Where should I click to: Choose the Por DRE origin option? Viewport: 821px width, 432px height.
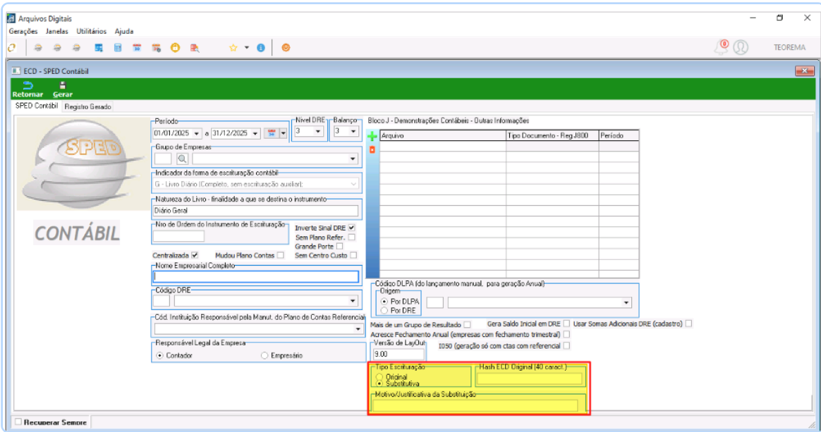[x=384, y=311]
